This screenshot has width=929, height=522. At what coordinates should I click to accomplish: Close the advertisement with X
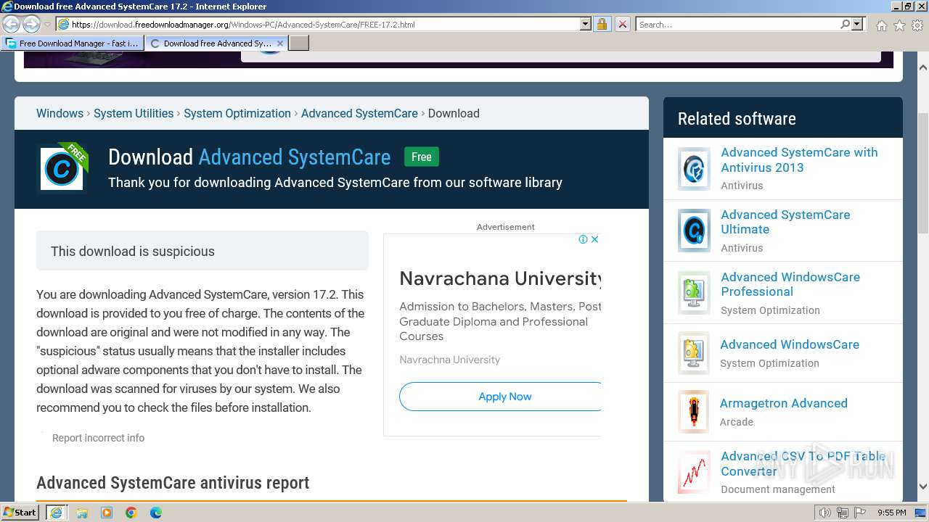point(594,239)
